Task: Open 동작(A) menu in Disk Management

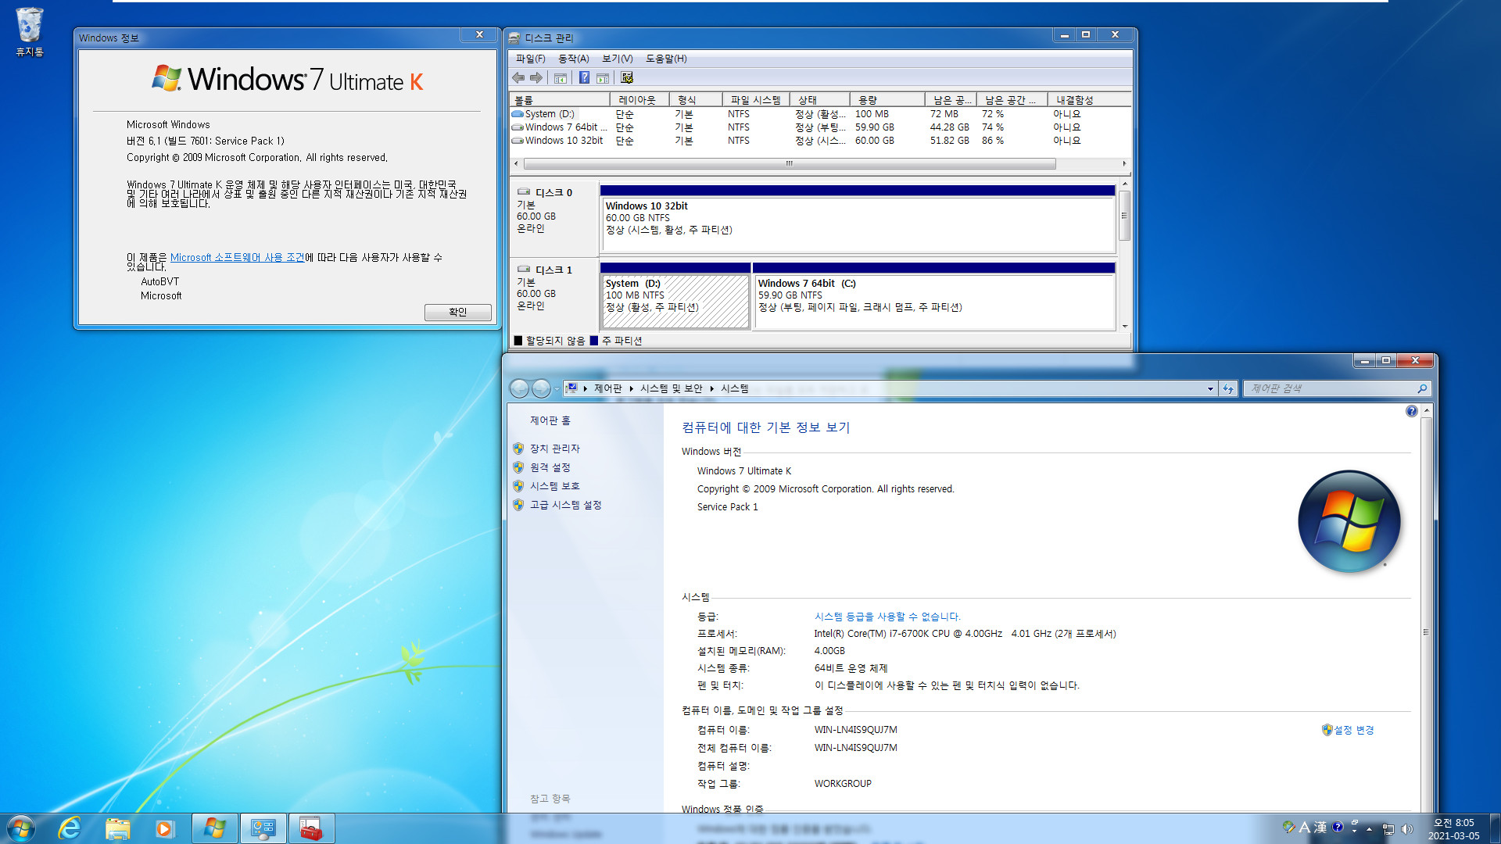Action: point(574,59)
